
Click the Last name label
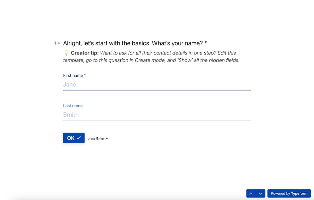73,106
